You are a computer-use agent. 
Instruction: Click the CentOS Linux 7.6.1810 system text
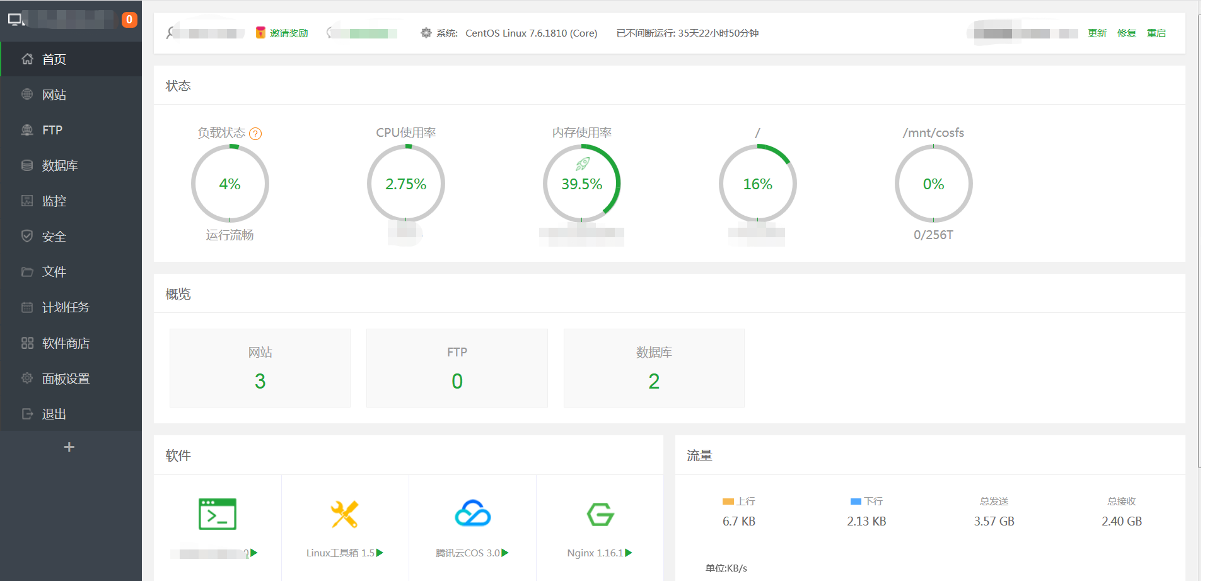(532, 33)
